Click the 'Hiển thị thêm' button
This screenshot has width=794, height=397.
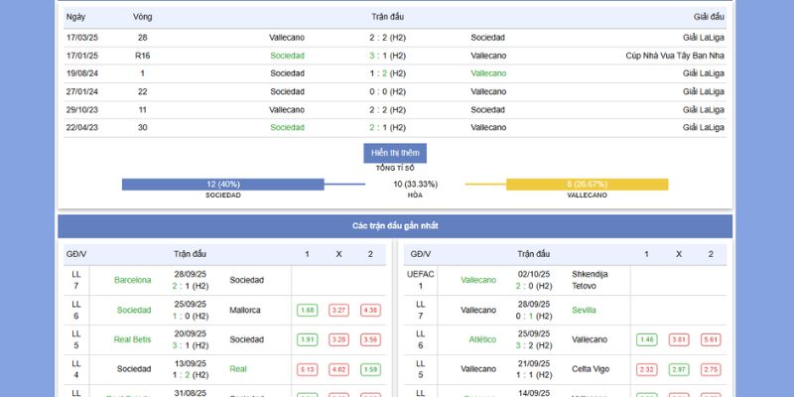[x=395, y=153]
